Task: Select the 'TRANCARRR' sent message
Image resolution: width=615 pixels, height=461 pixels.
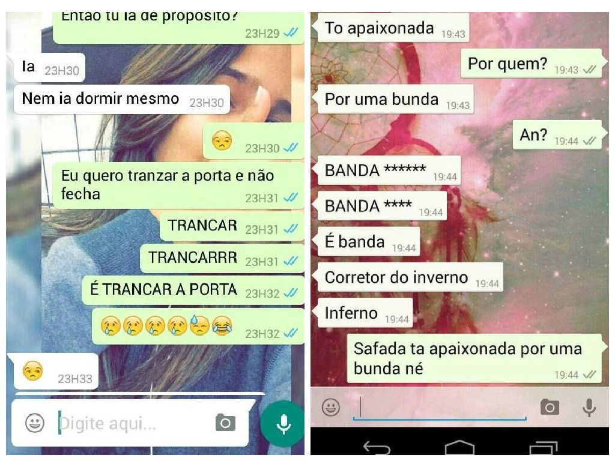Action: [222, 258]
